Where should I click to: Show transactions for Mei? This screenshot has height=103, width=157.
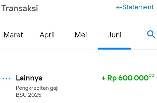81,35
